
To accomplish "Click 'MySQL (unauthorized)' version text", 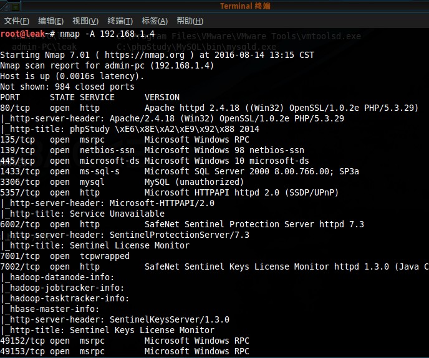I will pos(195,182).
